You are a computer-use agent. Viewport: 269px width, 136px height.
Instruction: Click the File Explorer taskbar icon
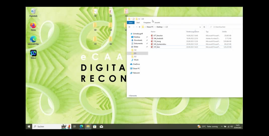[x=88, y=126]
